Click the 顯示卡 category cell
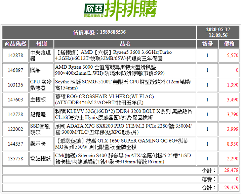242x194 pixels. coord(41,144)
